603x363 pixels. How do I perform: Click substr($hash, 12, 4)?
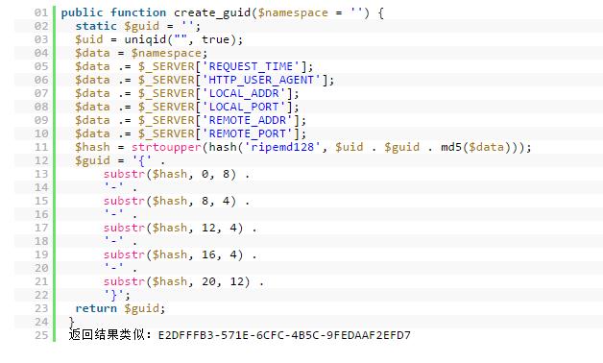point(173,228)
